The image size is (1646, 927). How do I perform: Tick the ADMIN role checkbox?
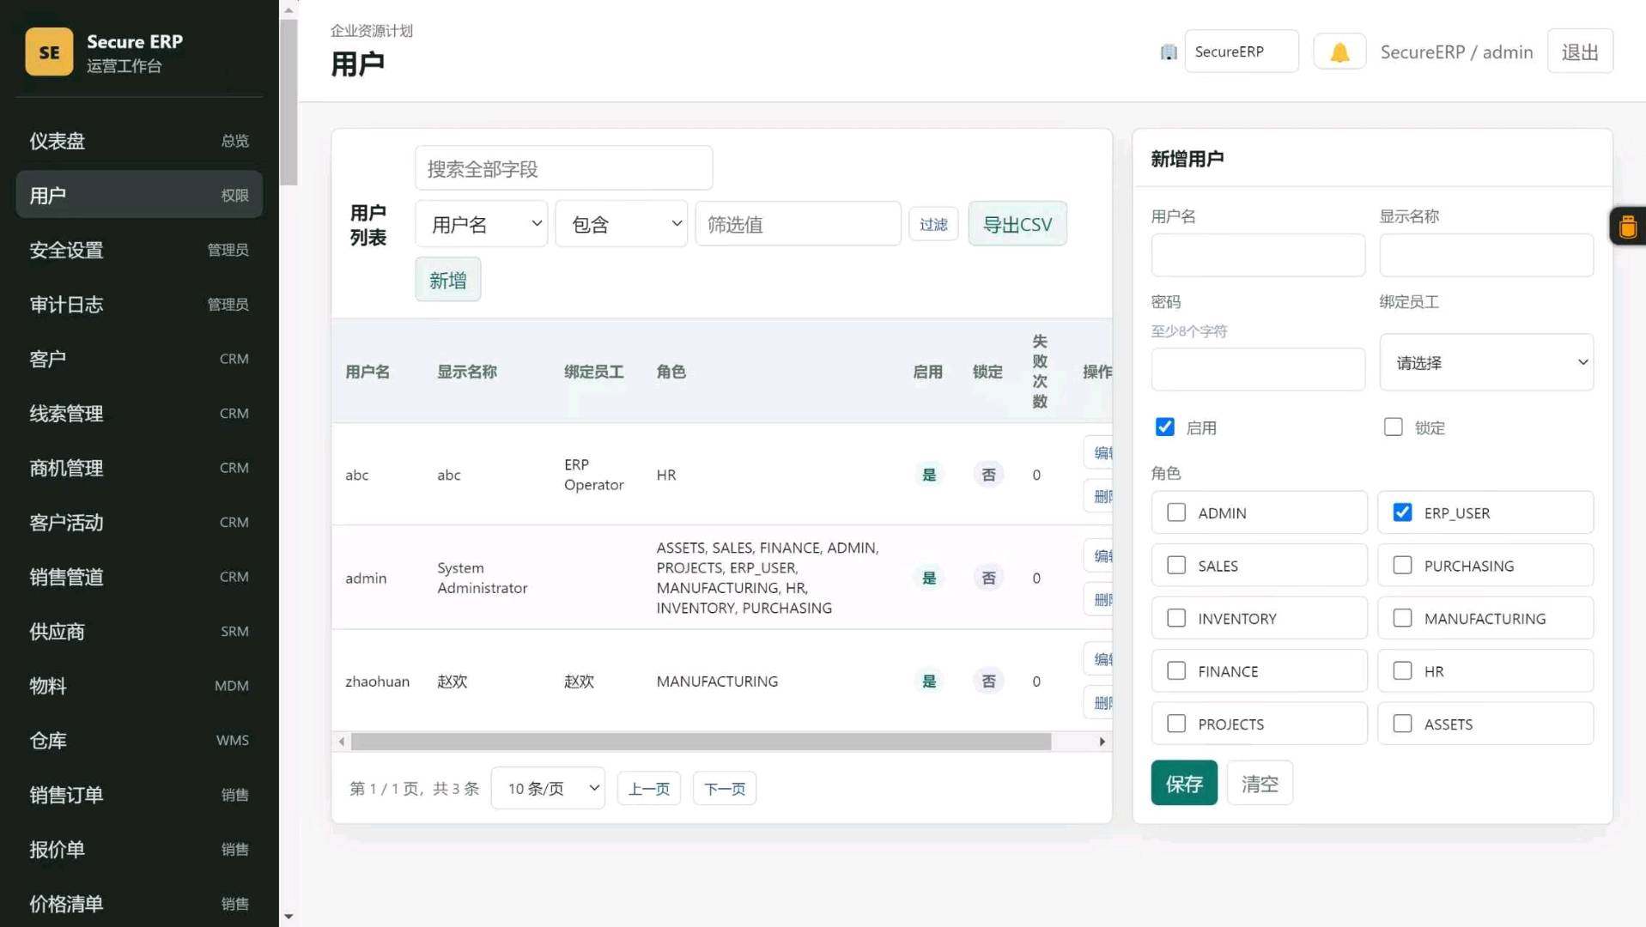[x=1176, y=512]
